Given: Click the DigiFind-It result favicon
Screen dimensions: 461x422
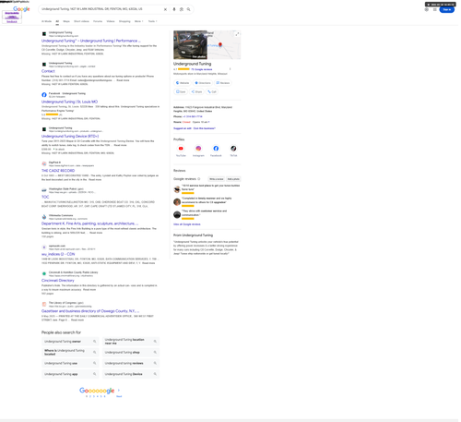Looking at the screenshot, I should click(44, 163).
